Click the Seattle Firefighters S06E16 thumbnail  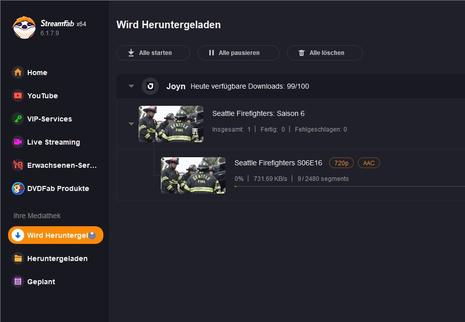tap(193, 175)
